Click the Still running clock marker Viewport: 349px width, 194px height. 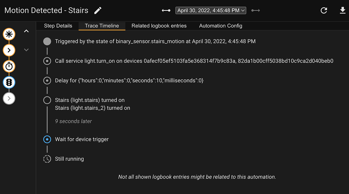pos(47,159)
